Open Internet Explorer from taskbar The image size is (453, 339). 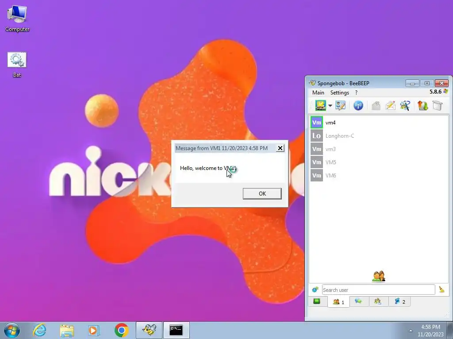point(39,330)
